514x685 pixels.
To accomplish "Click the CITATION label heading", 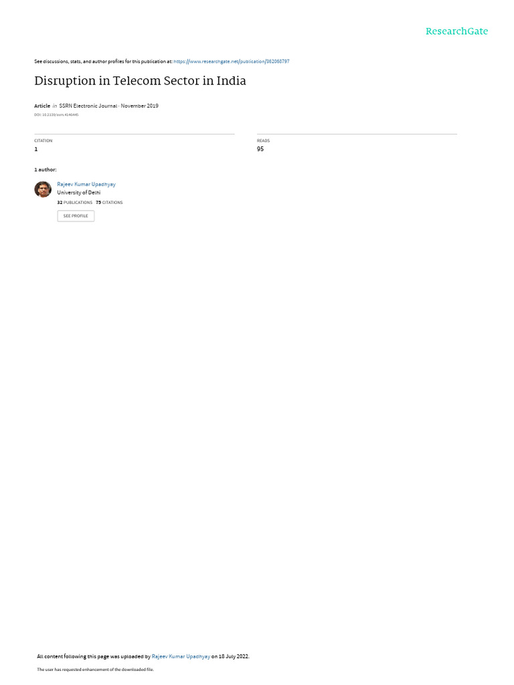I will (x=44, y=140).
